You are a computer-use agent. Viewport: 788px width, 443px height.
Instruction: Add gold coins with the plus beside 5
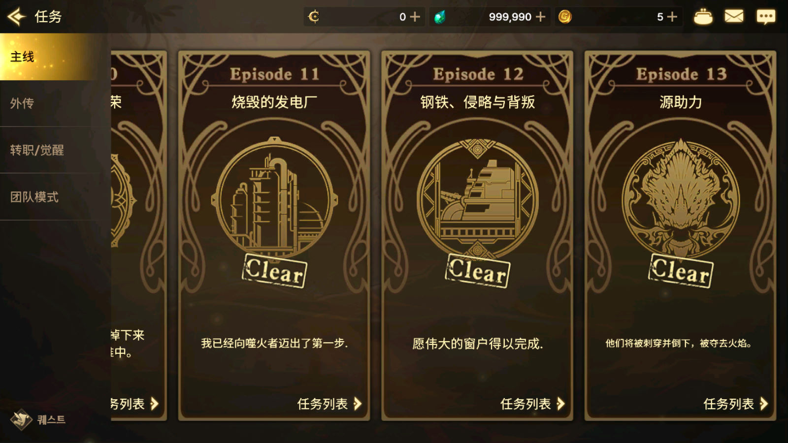click(672, 17)
